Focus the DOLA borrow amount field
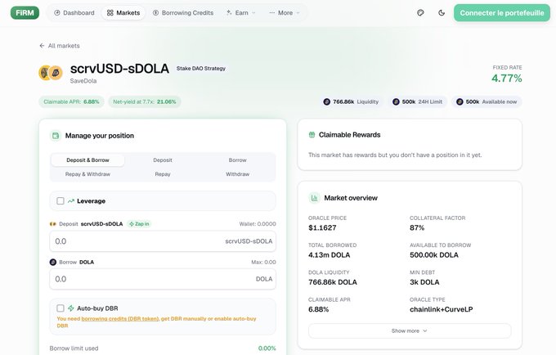The image size is (556, 355). pyautogui.click(x=163, y=279)
